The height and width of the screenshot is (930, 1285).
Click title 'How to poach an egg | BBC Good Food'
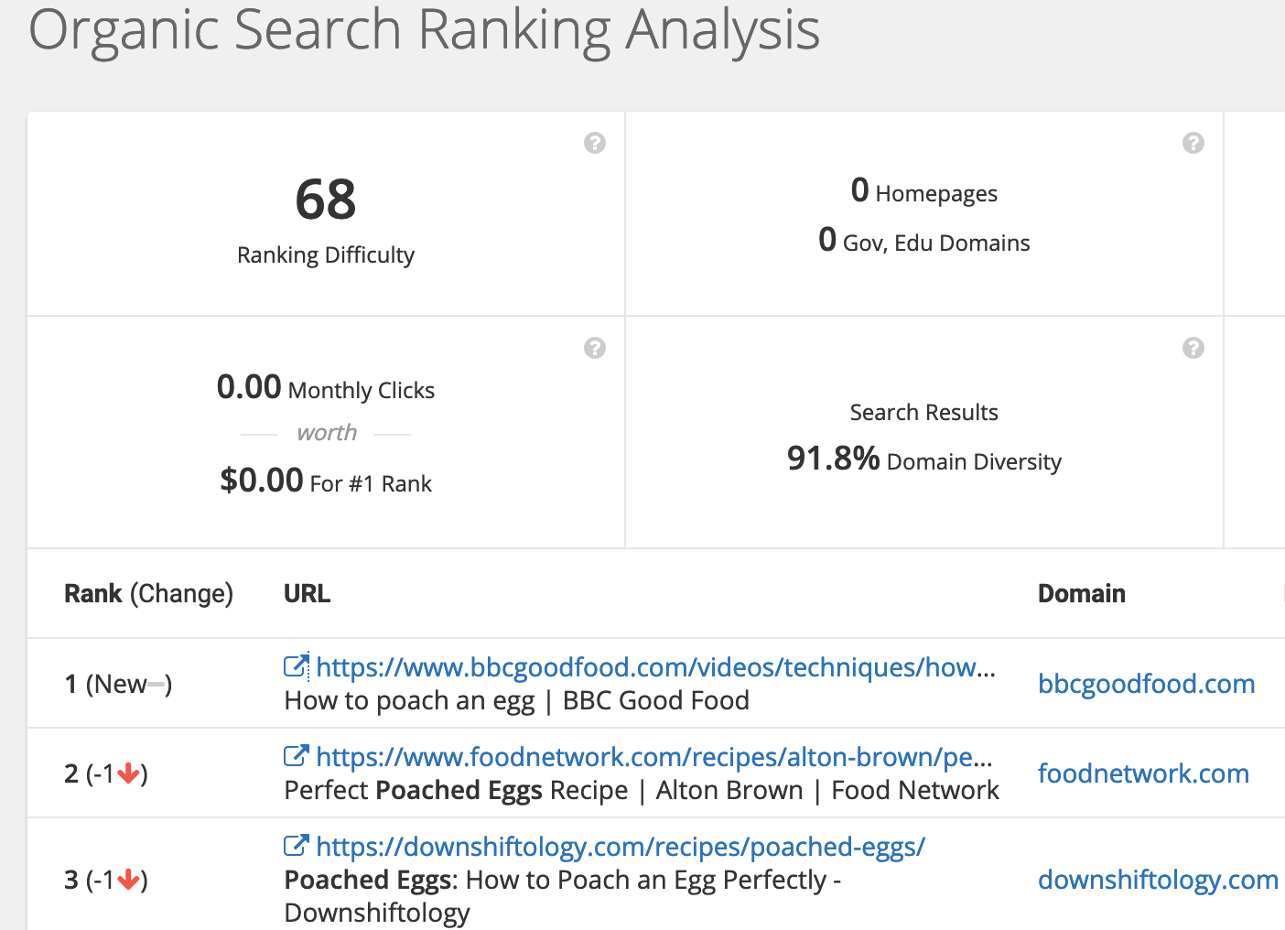(516, 700)
